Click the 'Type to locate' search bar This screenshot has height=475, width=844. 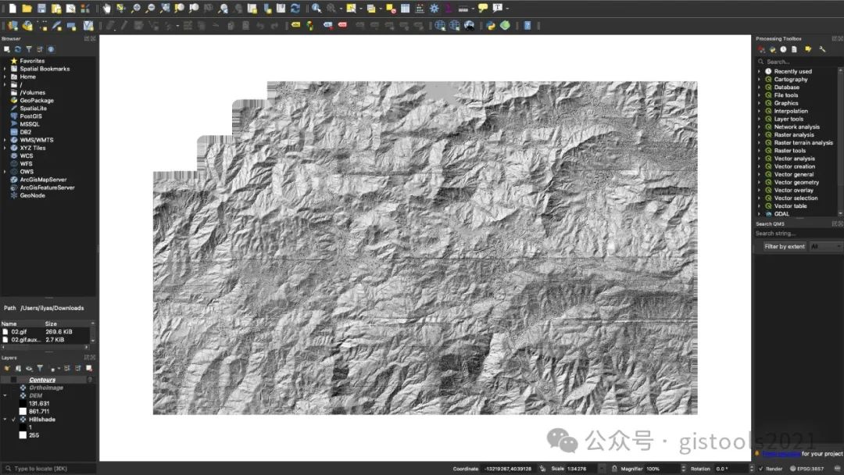coord(48,469)
